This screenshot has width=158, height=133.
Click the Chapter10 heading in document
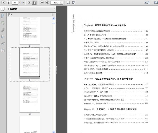[110, 109]
